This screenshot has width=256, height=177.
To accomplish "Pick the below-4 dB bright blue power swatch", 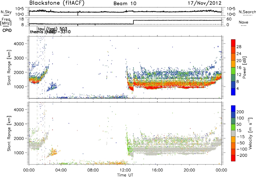I will 233,92.
